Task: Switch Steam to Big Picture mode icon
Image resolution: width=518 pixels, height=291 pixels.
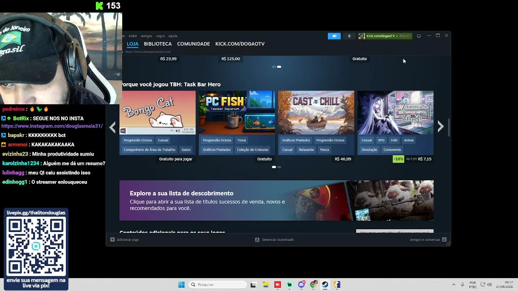Action: (419, 36)
